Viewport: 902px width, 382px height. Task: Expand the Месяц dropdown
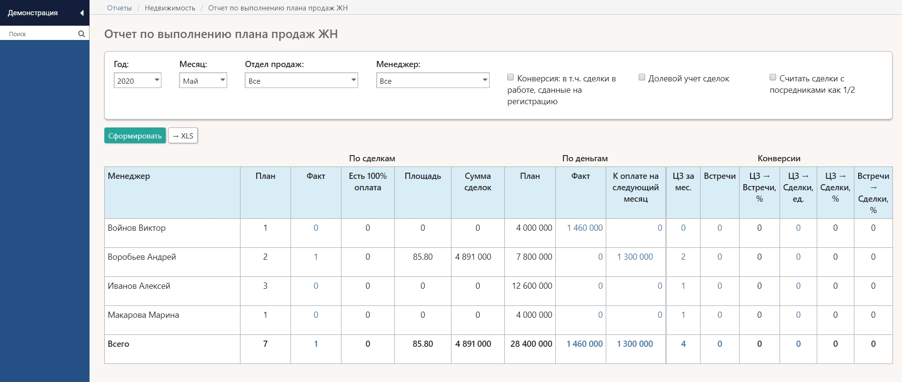203,80
